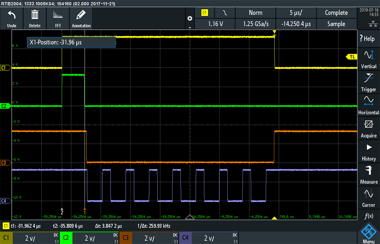Click the gray reference point triangle at bottom
Image resolution: width=380 pixels, height=244 pixels.
[189, 217]
